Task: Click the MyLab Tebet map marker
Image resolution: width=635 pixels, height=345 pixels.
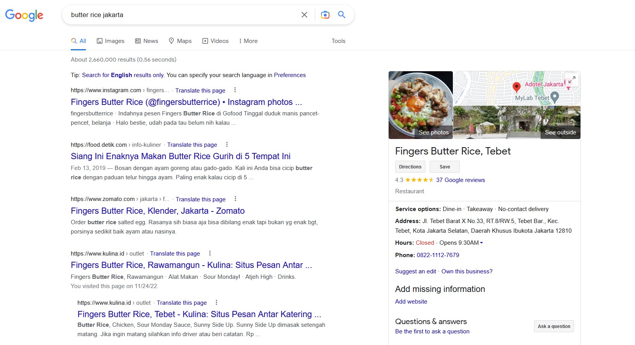Action: (555, 97)
